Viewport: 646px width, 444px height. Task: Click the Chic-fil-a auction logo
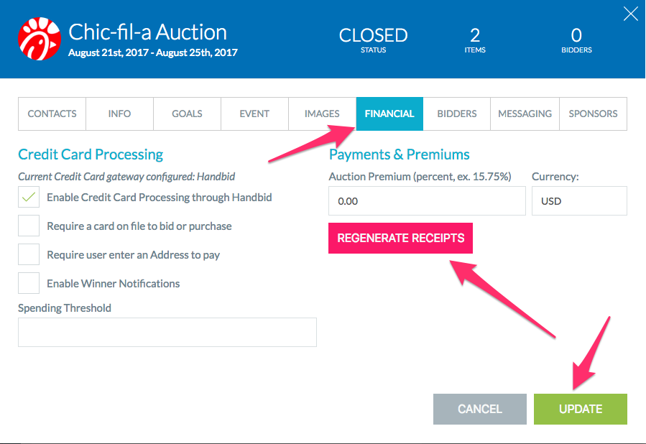click(x=40, y=39)
